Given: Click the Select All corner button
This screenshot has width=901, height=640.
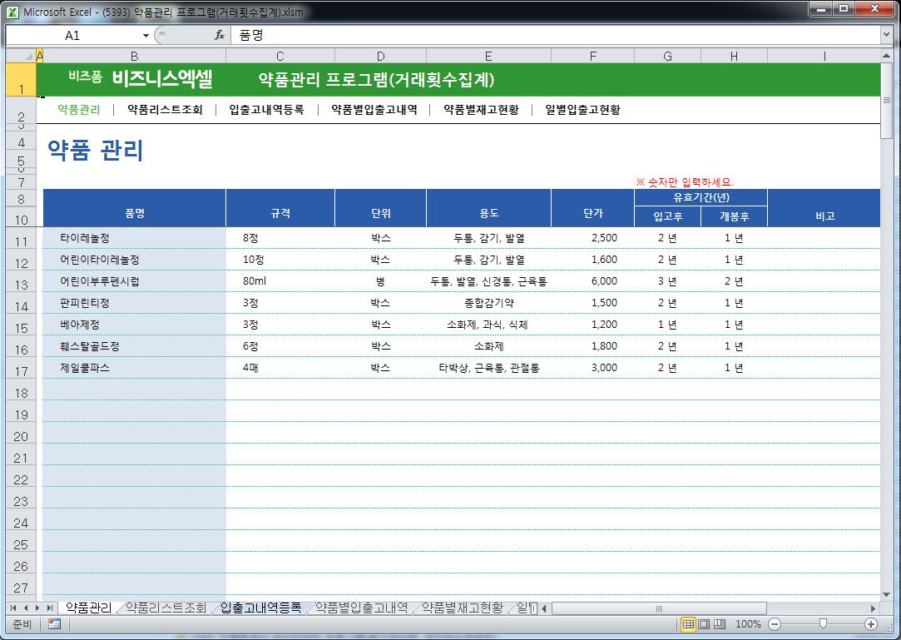Looking at the screenshot, I should [20, 55].
